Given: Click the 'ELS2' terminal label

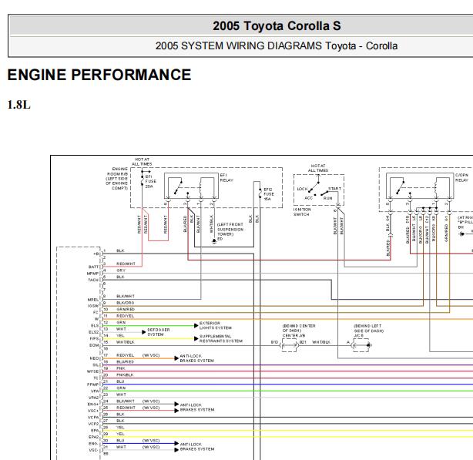Looking at the screenshot, I should coord(93,332).
